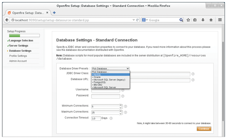227x139 pixels.
Task: Click the Openfire flame tab favicon
Action: tap(9, 13)
